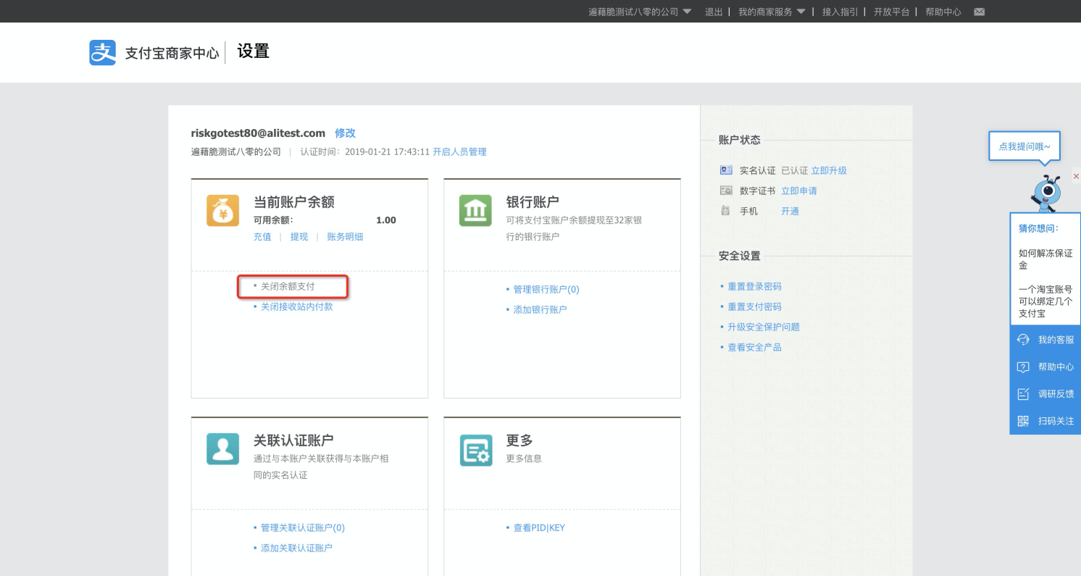Click the Alipay logo in the header
Viewport: 1081px width, 576px height.
(102, 51)
